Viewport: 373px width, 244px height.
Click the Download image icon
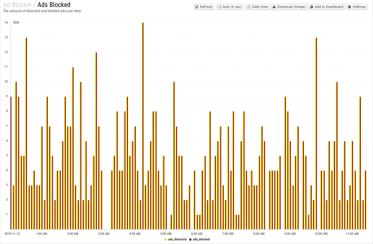click(x=274, y=7)
